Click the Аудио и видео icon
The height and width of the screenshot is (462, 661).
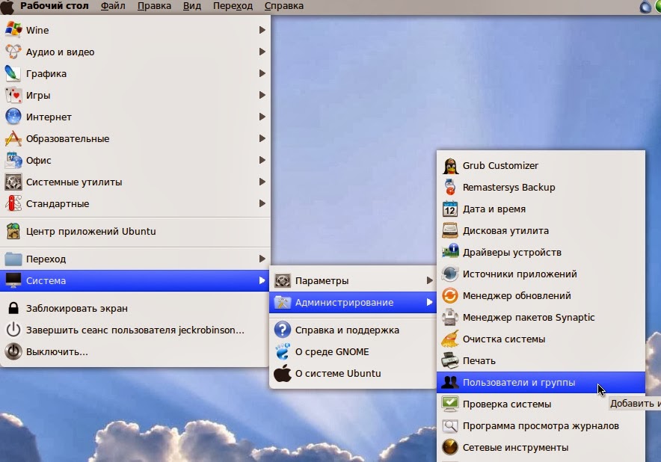coord(13,52)
